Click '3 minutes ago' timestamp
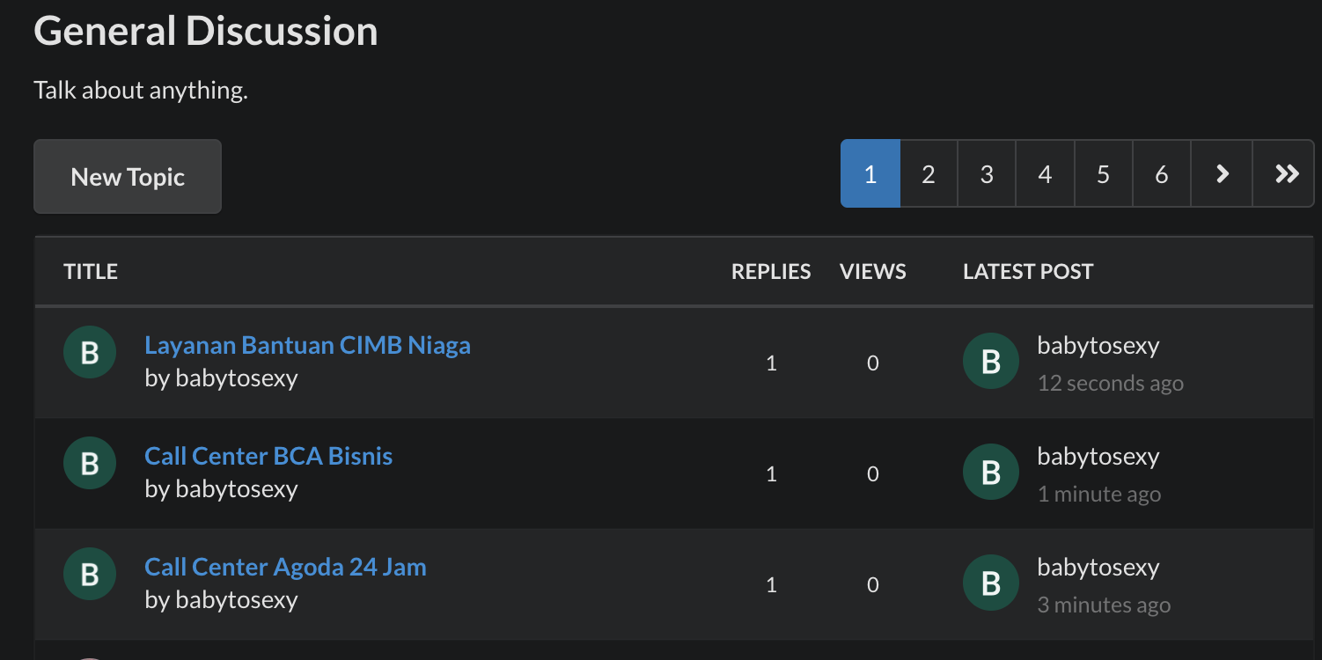This screenshot has width=1322, height=660. 1104,605
